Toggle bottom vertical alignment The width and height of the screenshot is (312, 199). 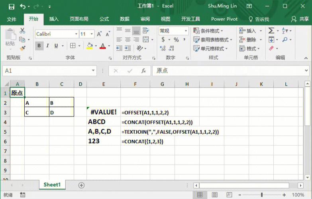pyautogui.click(x=136, y=30)
